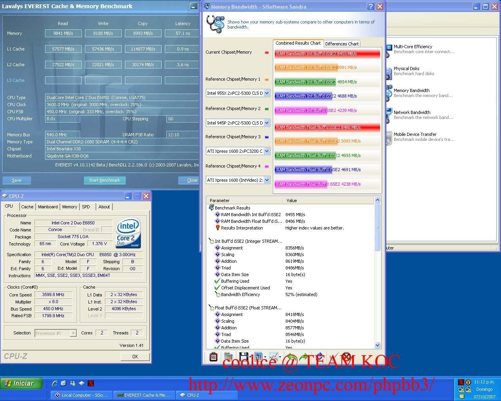Open the save icon's dropdown arrow in Sandra's toolbar
Image resolution: width=501 pixels, height=401 pixels.
(x=250, y=357)
